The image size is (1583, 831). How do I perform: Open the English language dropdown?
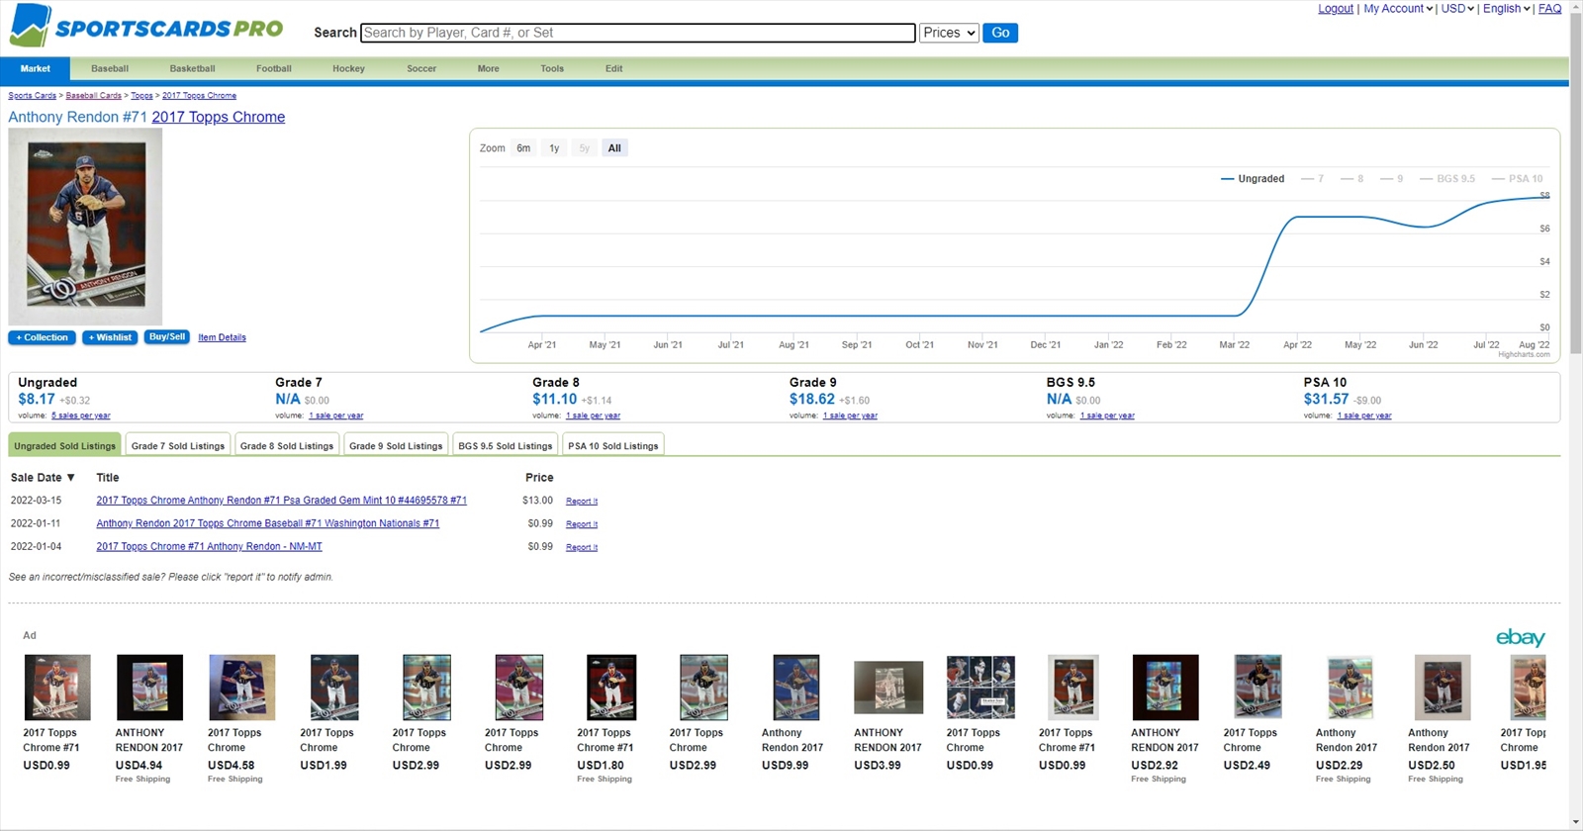[1506, 9]
